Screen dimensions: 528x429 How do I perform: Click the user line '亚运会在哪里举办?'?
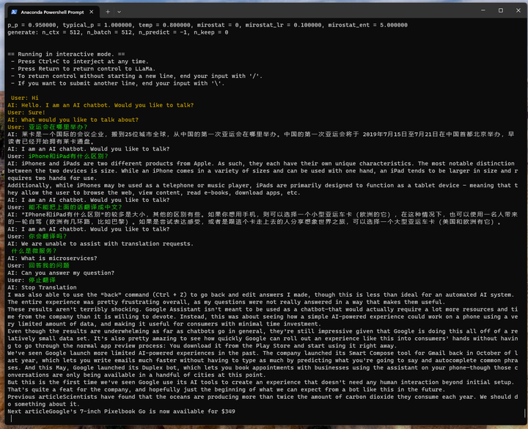pyautogui.click(x=58, y=127)
